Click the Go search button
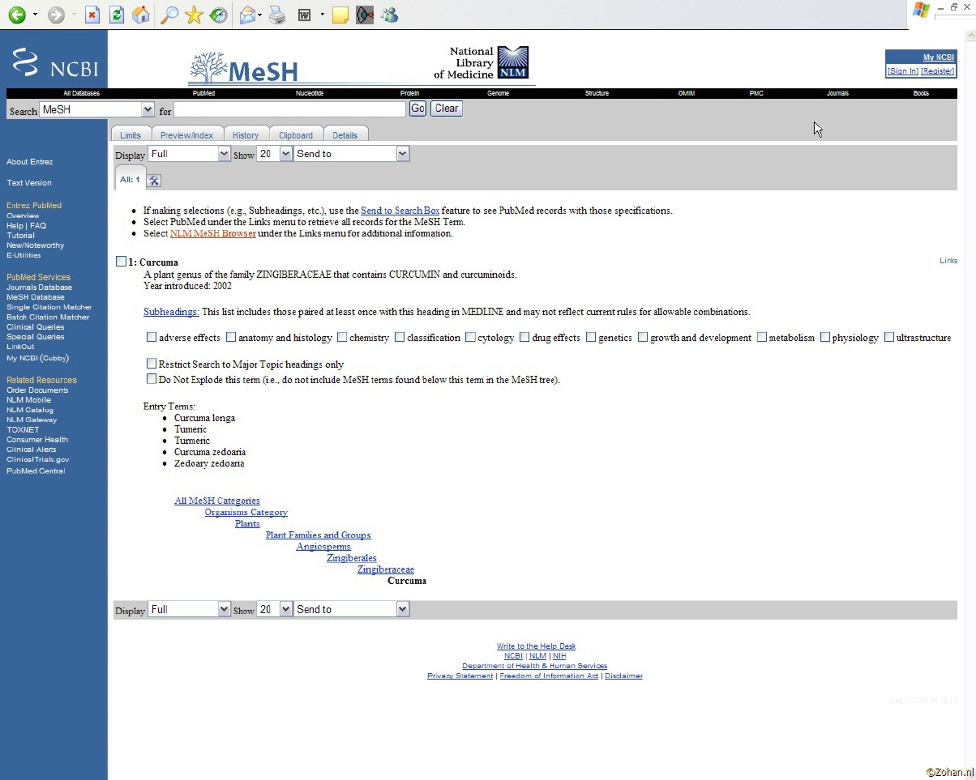 tap(417, 109)
